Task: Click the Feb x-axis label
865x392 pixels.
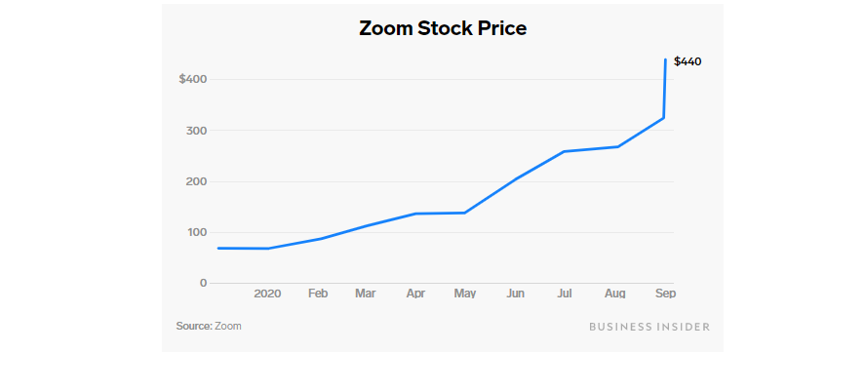Action: pos(318,294)
